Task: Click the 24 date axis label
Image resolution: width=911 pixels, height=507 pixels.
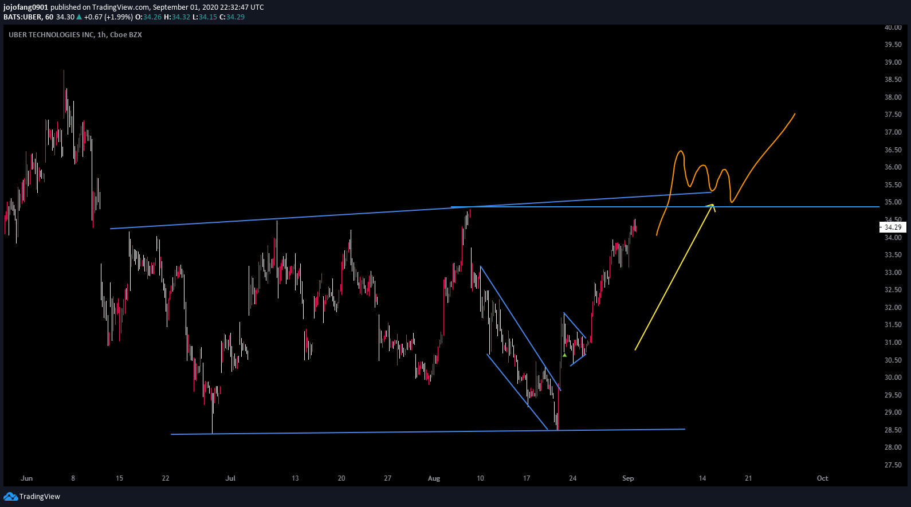Action: [x=572, y=478]
